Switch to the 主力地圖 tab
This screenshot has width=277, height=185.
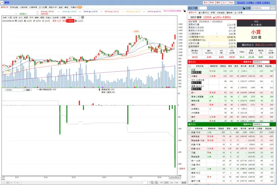(43, 7)
